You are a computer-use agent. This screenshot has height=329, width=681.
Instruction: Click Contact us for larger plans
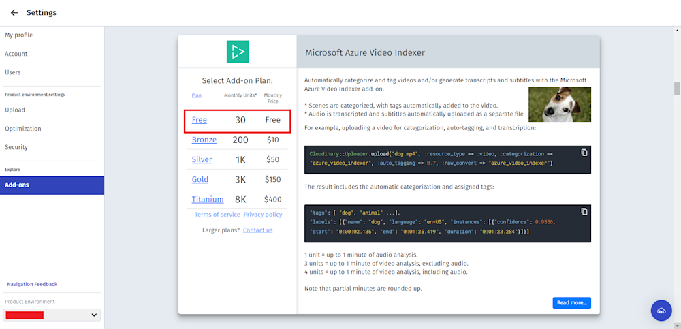pyautogui.click(x=258, y=230)
